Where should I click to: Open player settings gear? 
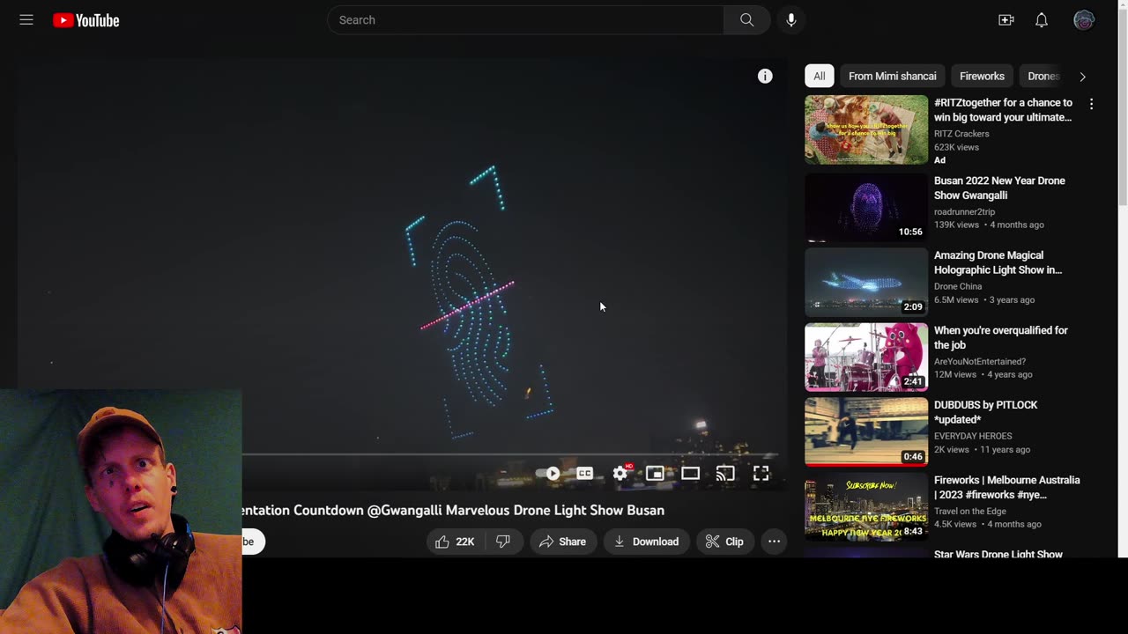(x=620, y=473)
